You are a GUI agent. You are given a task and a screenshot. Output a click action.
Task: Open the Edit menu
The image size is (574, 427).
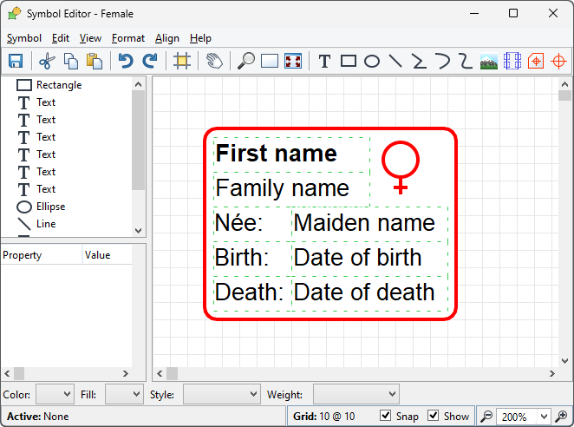61,38
